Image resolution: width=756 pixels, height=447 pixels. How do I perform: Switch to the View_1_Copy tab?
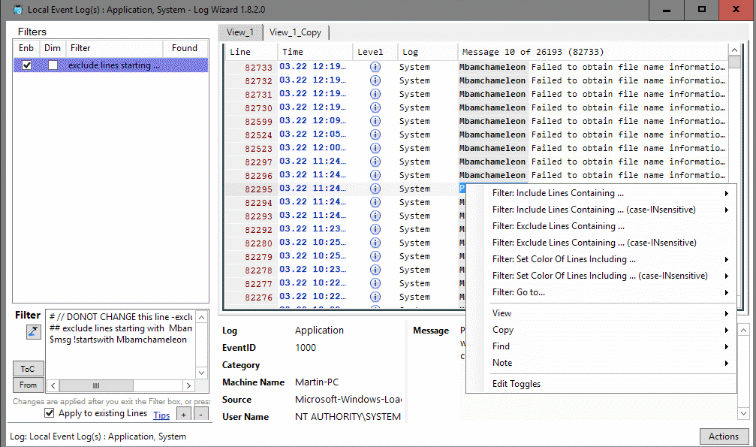click(x=296, y=32)
